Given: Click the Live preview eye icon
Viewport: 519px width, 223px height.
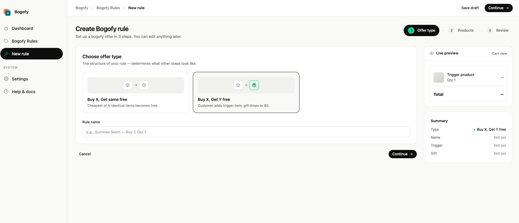Looking at the screenshot, I should pyautogui.click(x=432, y=53).
